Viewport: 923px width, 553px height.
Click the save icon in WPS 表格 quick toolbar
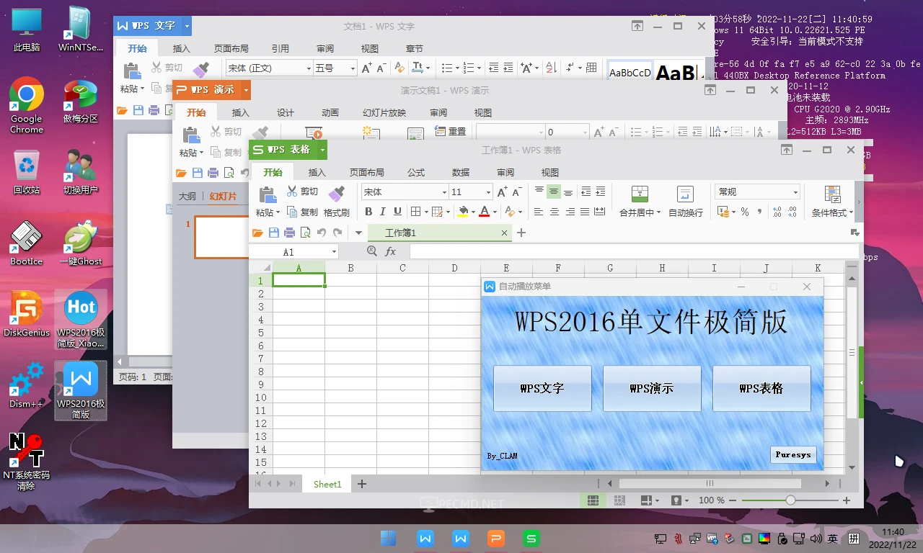tap(273, 233)
